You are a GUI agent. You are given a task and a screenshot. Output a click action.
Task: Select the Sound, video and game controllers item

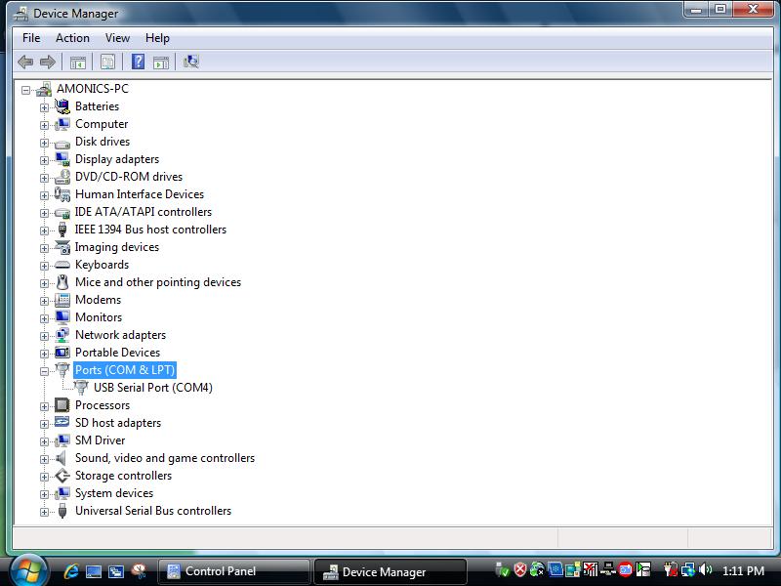coord(164,458)
